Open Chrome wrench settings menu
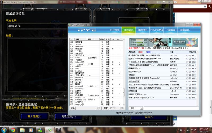The width and height of the screenshot is (212, 133). click(x=210, y=6)
